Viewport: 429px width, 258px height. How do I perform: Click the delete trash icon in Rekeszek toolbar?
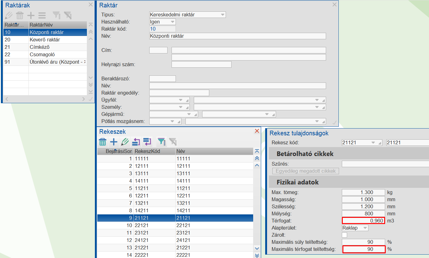(x=103, y=142)
